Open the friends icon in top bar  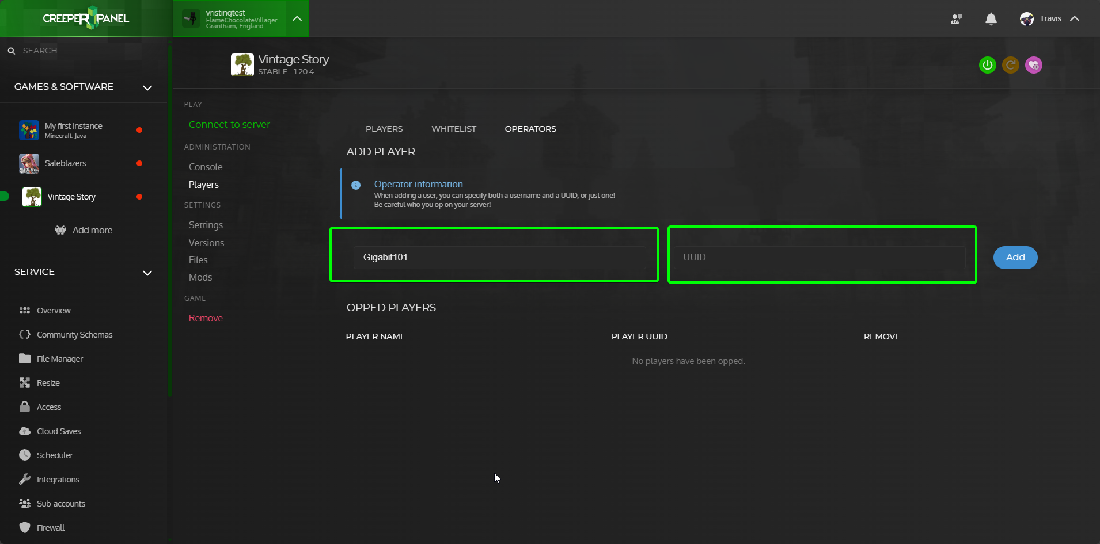957,19
